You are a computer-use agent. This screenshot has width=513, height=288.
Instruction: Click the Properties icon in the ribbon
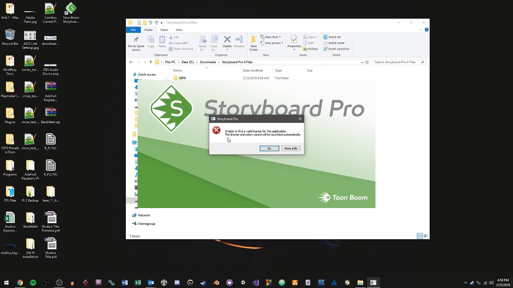pyautogui.click(x=294, y=40)
